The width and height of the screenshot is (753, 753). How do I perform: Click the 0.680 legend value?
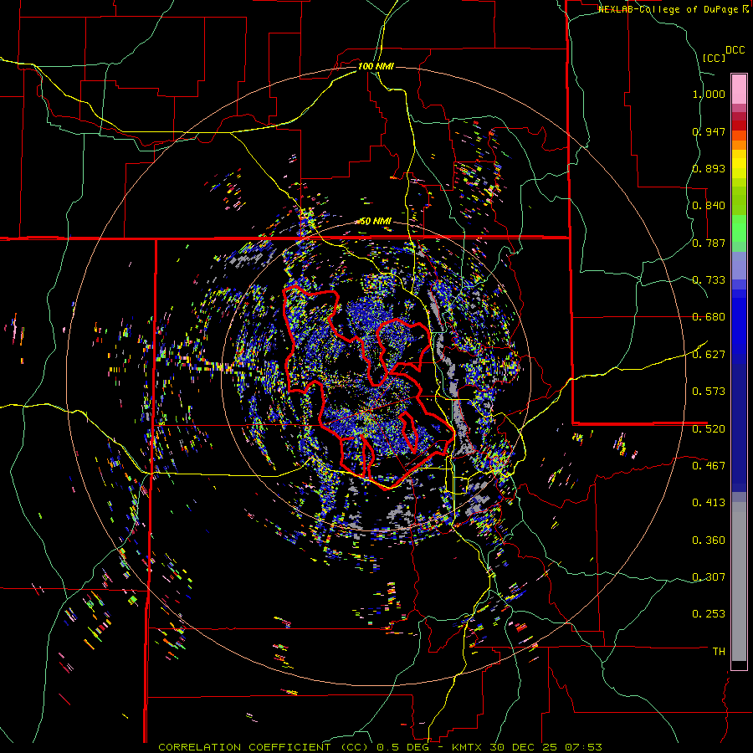(x=709, y=316)
